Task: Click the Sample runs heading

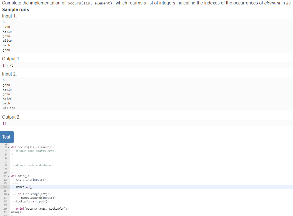Action: 15,9
